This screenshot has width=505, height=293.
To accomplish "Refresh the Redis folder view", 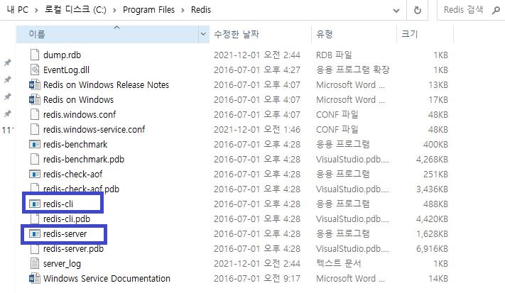I will [x=418, y=11].
